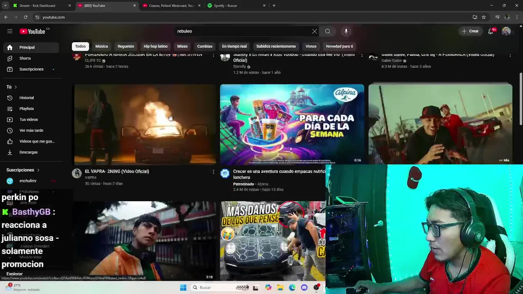Open options for EL VAPRA- 2NING video
The image size is (523, 294).
pyautogui.click(x=213, y=172)
